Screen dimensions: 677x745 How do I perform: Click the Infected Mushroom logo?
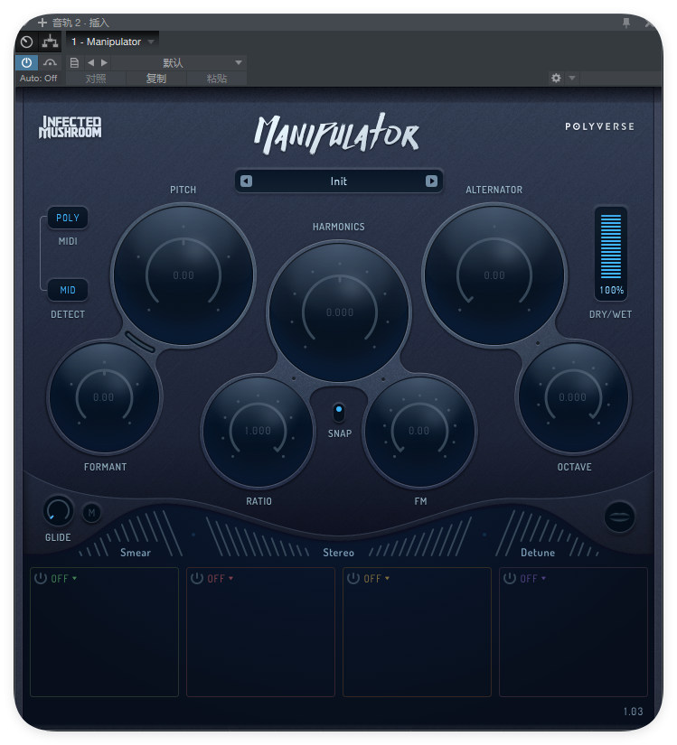[x=71, y=127]
